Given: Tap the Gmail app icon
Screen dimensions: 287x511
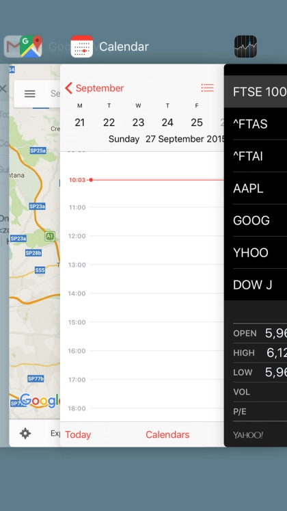Looking at the screenshot, I should pyautogui.click(x=12, y=47).
